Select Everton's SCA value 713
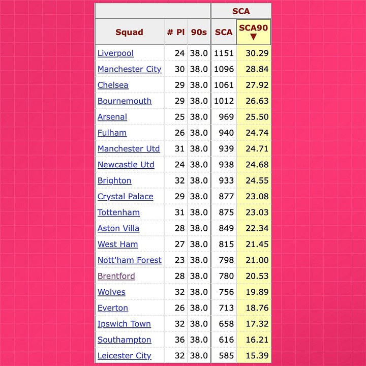 click(226, 308)
